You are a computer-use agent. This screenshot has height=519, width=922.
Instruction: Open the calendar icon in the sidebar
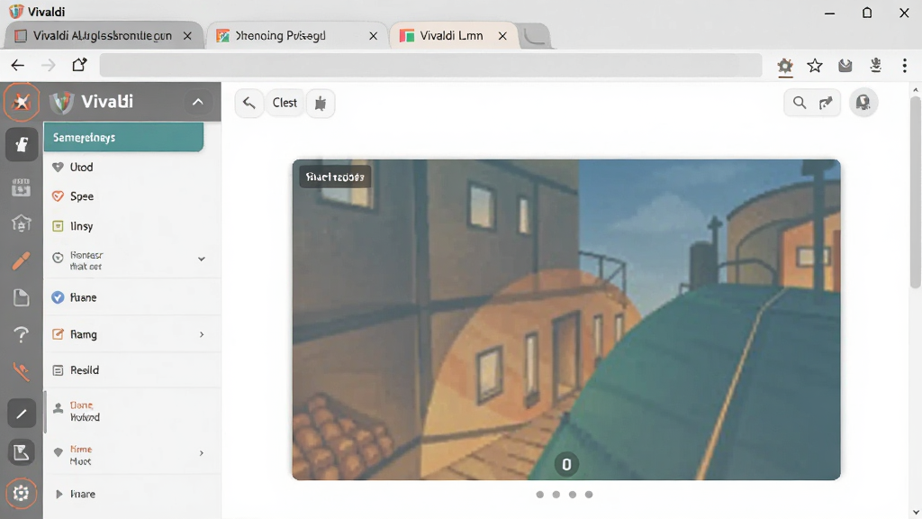point(22,187)
